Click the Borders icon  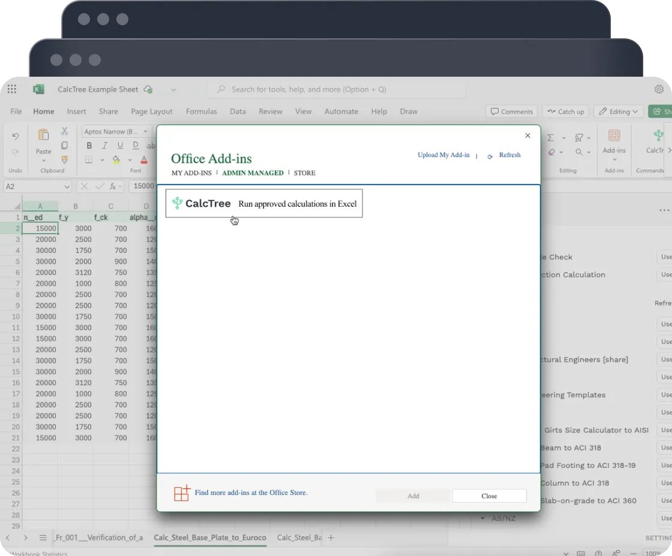[x=89, y=159]
